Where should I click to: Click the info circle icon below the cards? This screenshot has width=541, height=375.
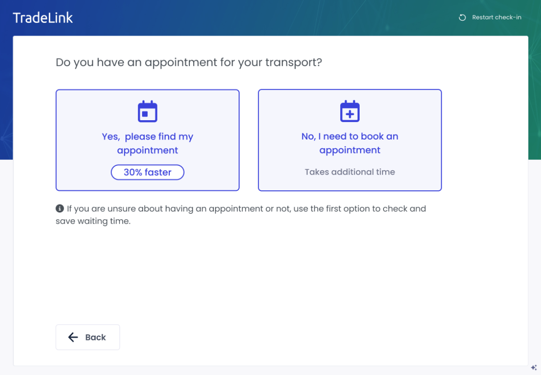(60, 208)
